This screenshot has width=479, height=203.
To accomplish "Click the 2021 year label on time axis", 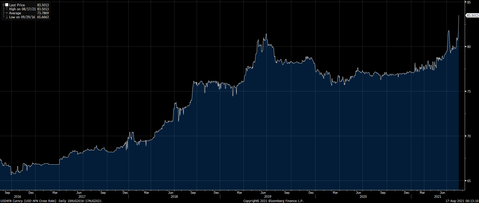I will click(x=438, y=197).
